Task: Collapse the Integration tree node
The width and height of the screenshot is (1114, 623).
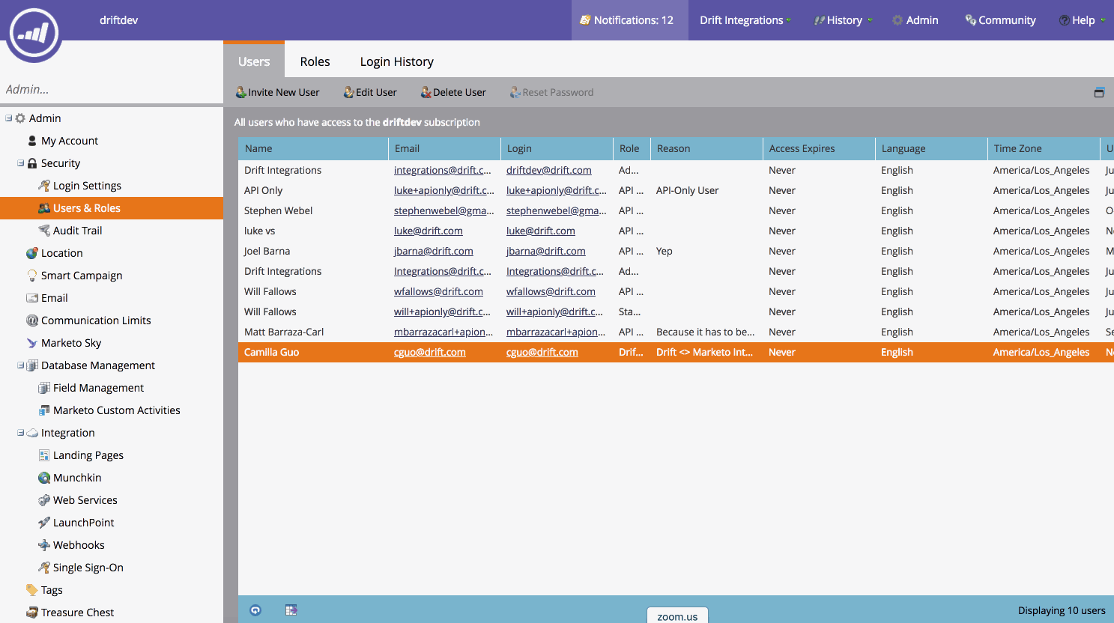Action: point(21,433)
